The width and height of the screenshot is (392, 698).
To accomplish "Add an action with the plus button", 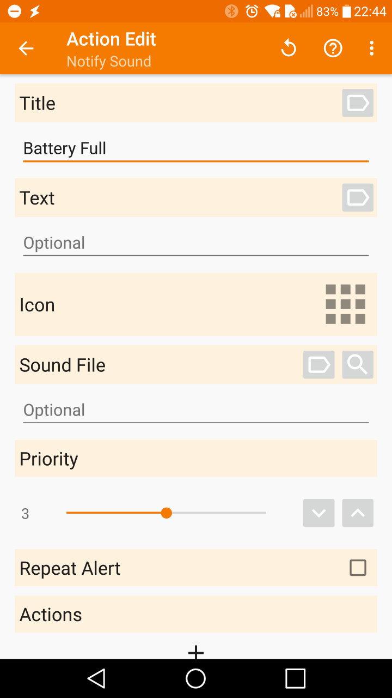I will (195, 651).
